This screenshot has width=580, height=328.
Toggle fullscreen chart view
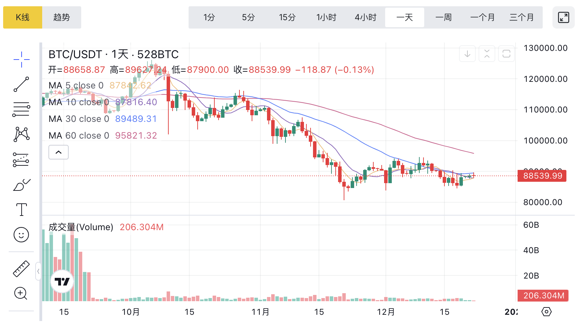(563, 17)
